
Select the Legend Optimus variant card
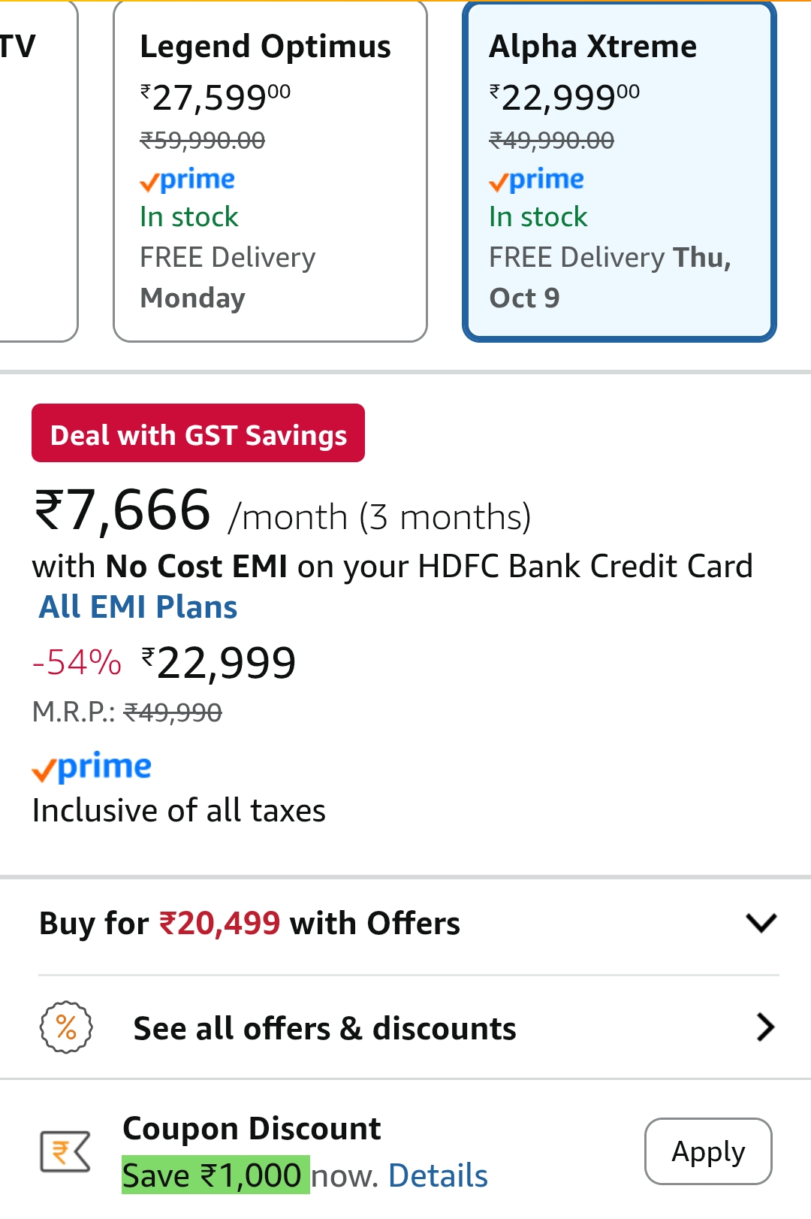point(270,171)
